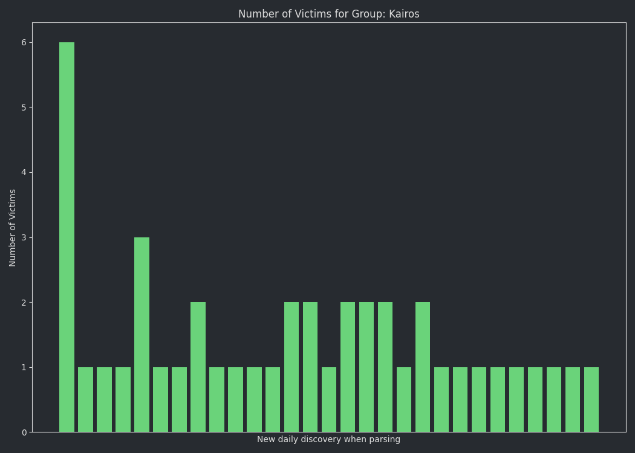
Task: Select the x-axis label "New daily discovery when parsing"
Action: 328,439
